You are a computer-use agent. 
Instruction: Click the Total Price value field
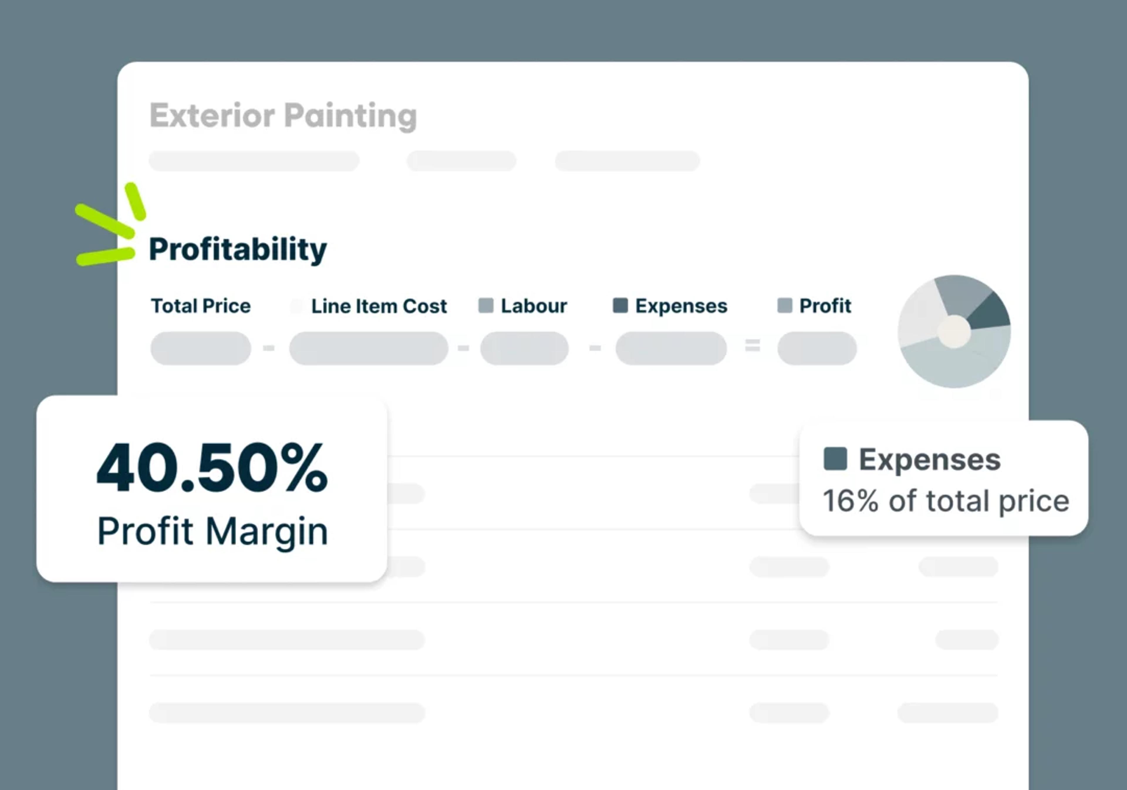pyautogui.click(x=200, y=348)
